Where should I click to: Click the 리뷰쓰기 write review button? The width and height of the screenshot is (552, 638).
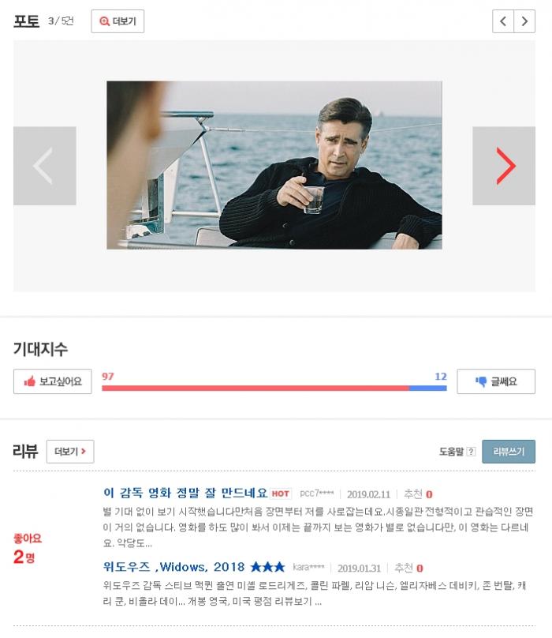[509, 451]
